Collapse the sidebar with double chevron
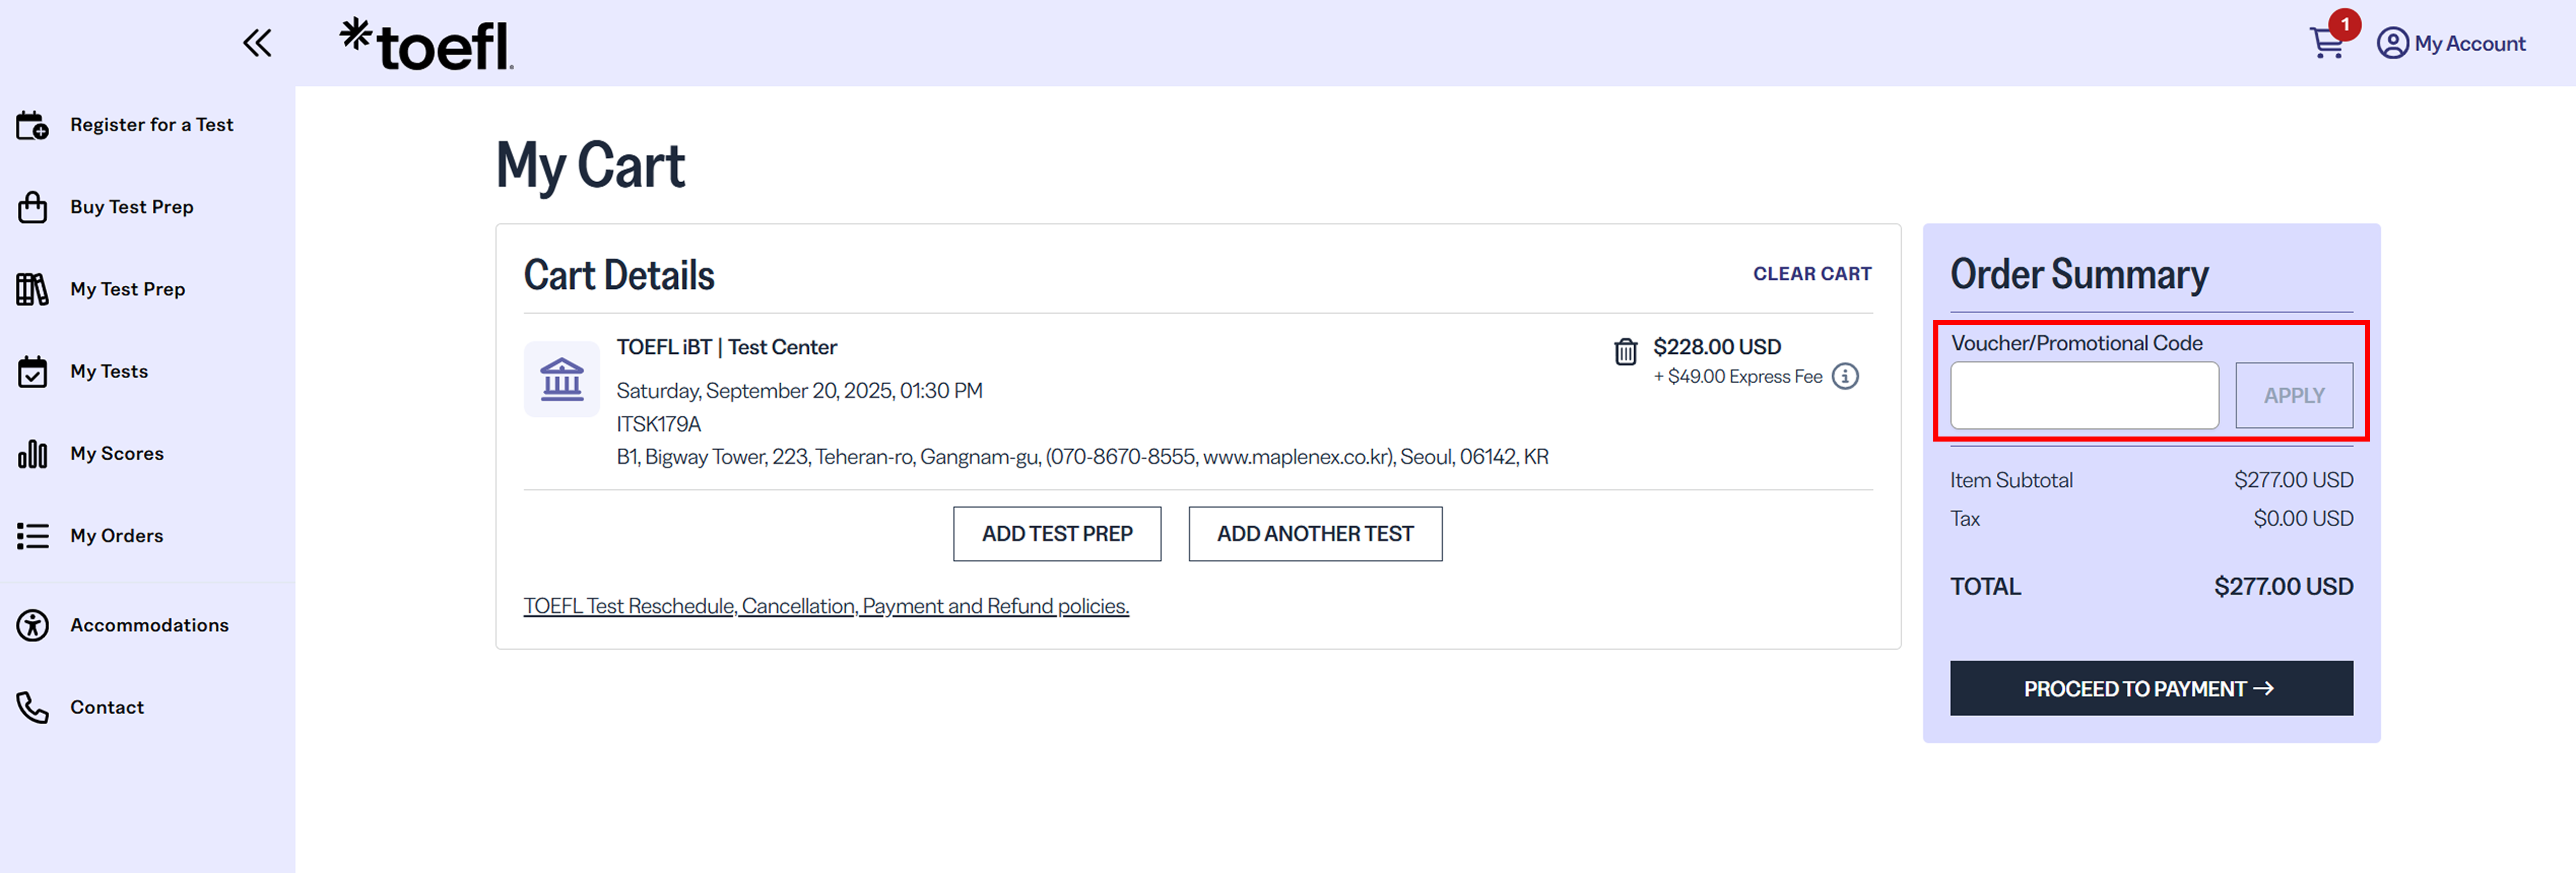Image resolution: width=2576 pixels, height=873 pixels. [x=257, y=43]
